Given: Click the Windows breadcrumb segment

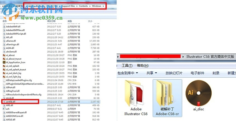Looking at the screenshot, I should coord(96,6).
